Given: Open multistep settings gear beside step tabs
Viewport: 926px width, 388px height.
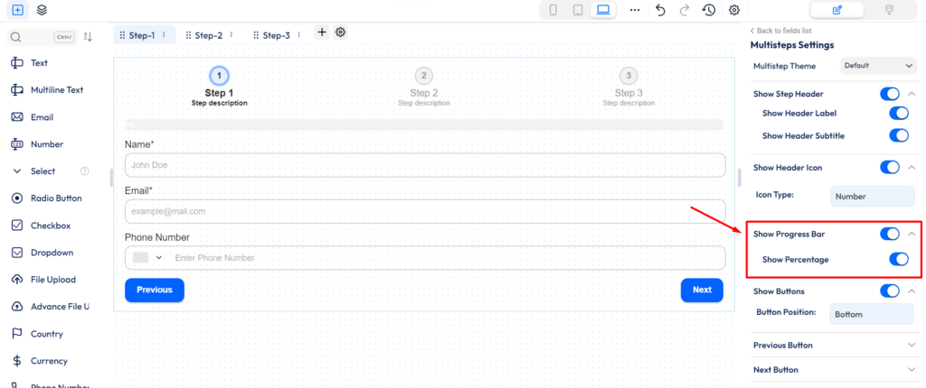Looking at the screenshot, I should pos(341,32).
